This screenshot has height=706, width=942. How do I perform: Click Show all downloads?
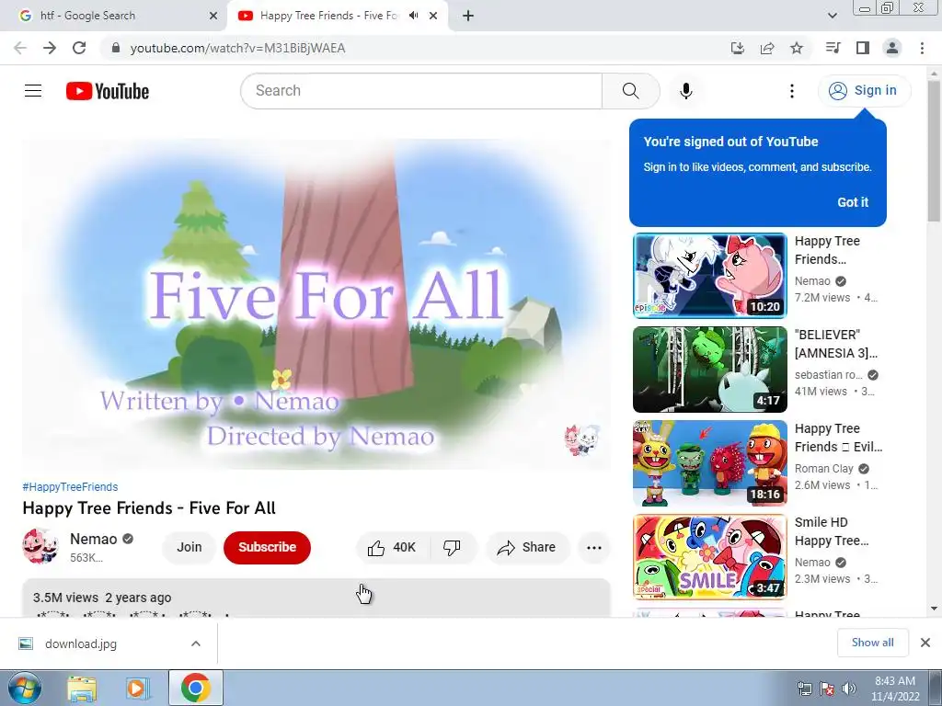point(872,643)
